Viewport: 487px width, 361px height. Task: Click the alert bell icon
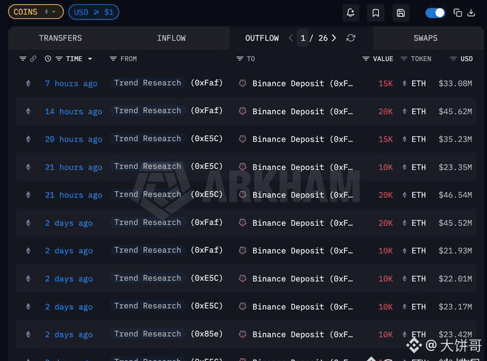(351, 13)
